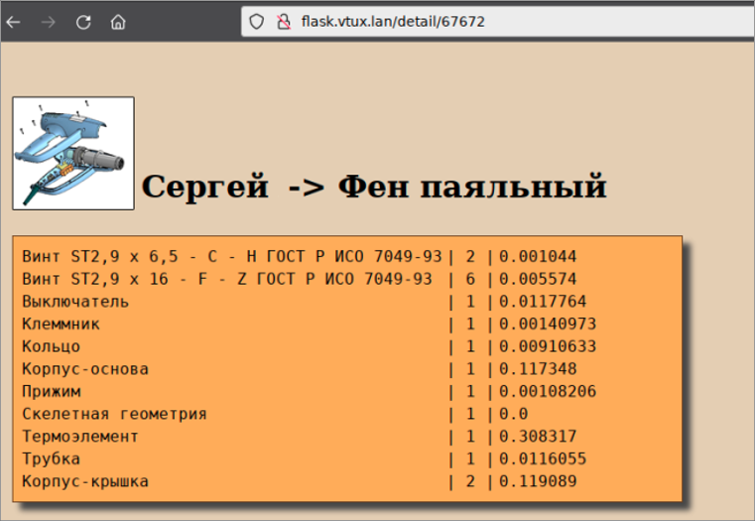Click the heat gun thumbnail image
The image size is (755, 521).
coord(73,153)
